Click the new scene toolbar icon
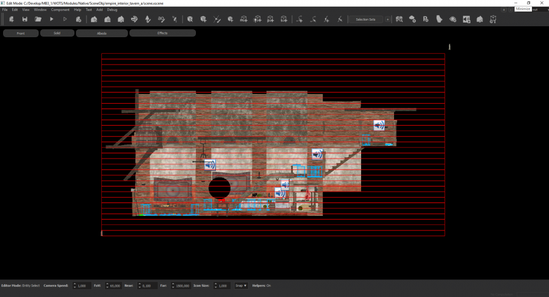549x297 pixels. click(11, 20)
